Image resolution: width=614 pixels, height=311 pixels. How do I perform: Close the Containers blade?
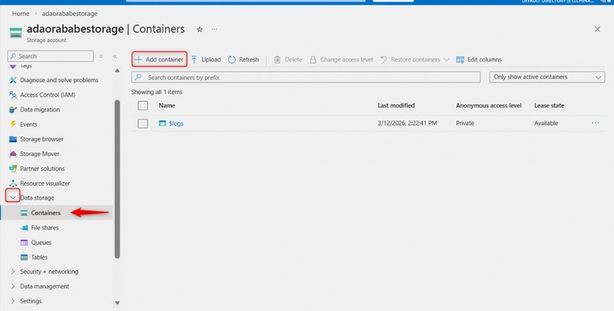click(x=597, y=29)
